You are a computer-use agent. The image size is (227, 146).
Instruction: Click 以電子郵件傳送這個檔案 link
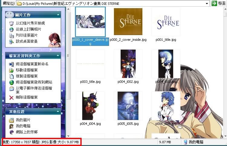point(34,90)
